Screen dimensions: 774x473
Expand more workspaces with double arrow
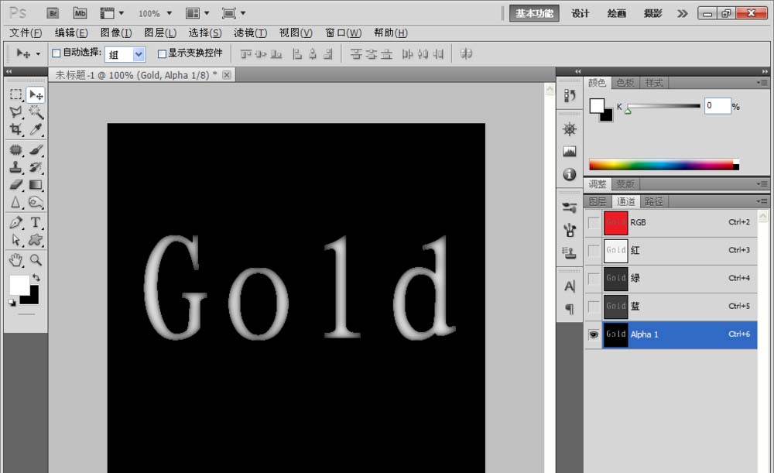coord(682,13)
